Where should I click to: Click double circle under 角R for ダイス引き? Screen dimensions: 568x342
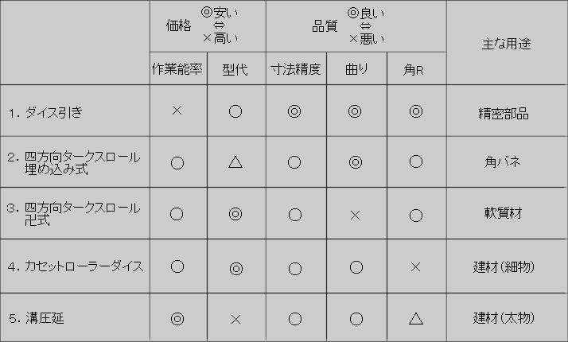point(415,111)
